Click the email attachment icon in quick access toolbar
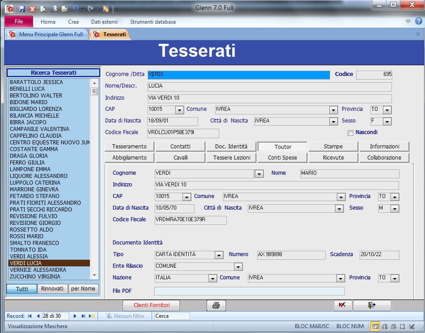The image size is (425, 333). click(x=54, y=9)
